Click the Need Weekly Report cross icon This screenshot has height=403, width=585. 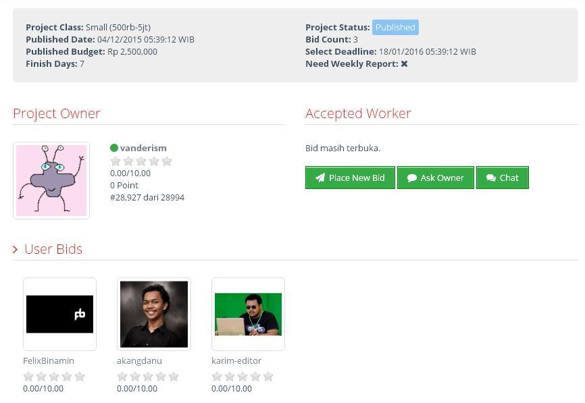pos(404,64)
